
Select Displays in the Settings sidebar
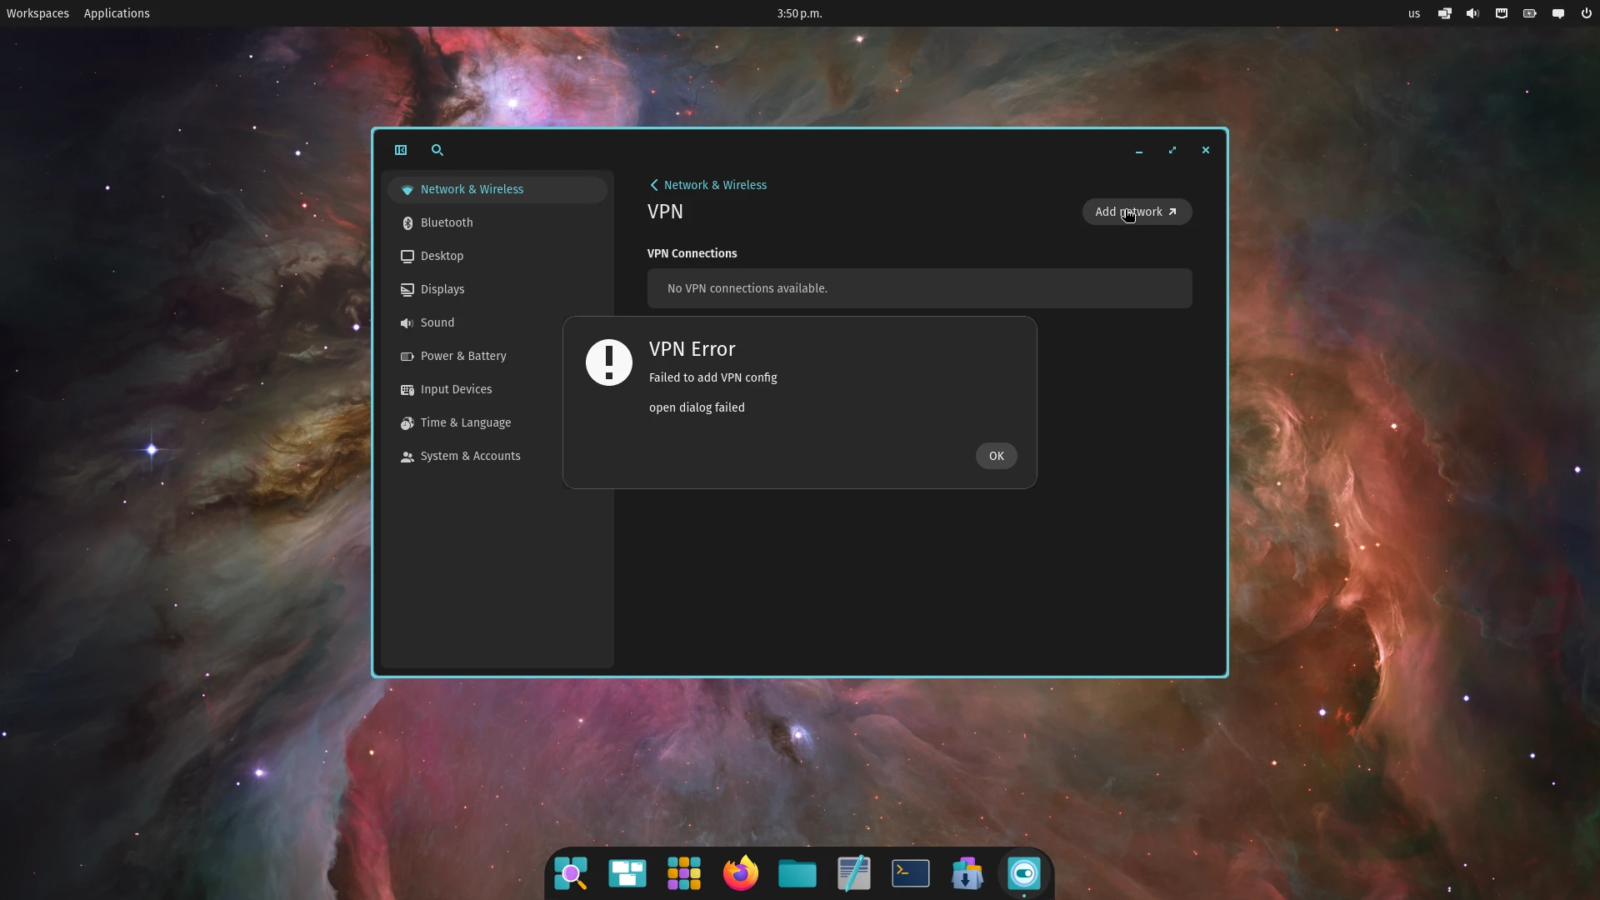(x=442, y=289)
